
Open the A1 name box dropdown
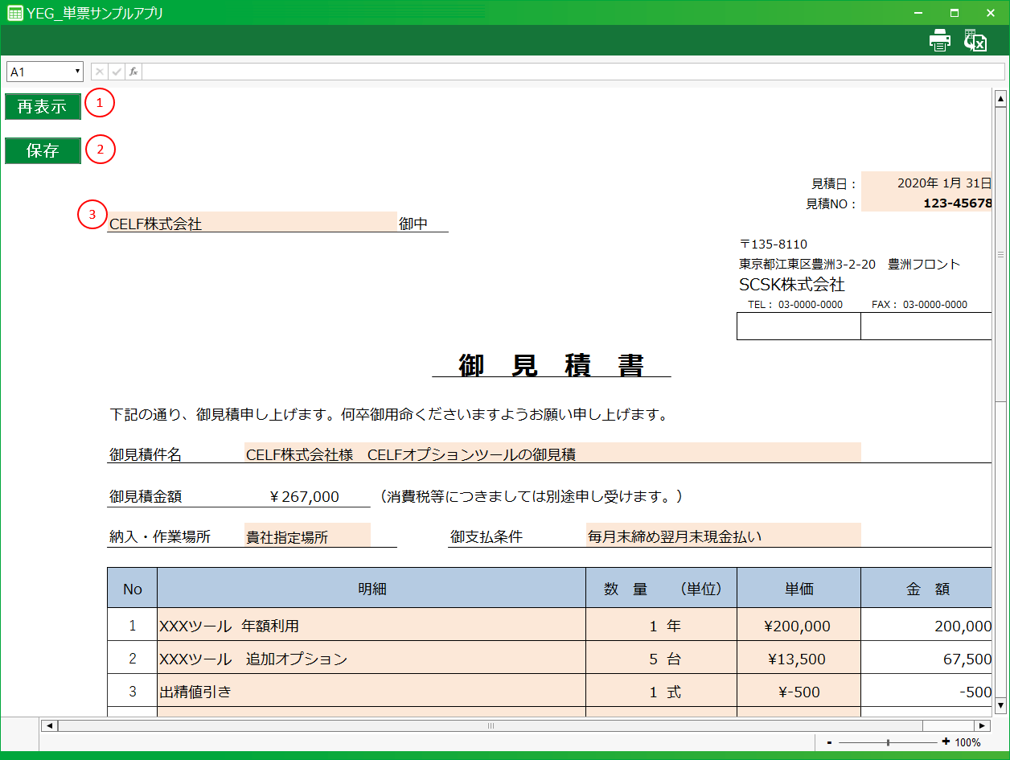click(77, 72)
